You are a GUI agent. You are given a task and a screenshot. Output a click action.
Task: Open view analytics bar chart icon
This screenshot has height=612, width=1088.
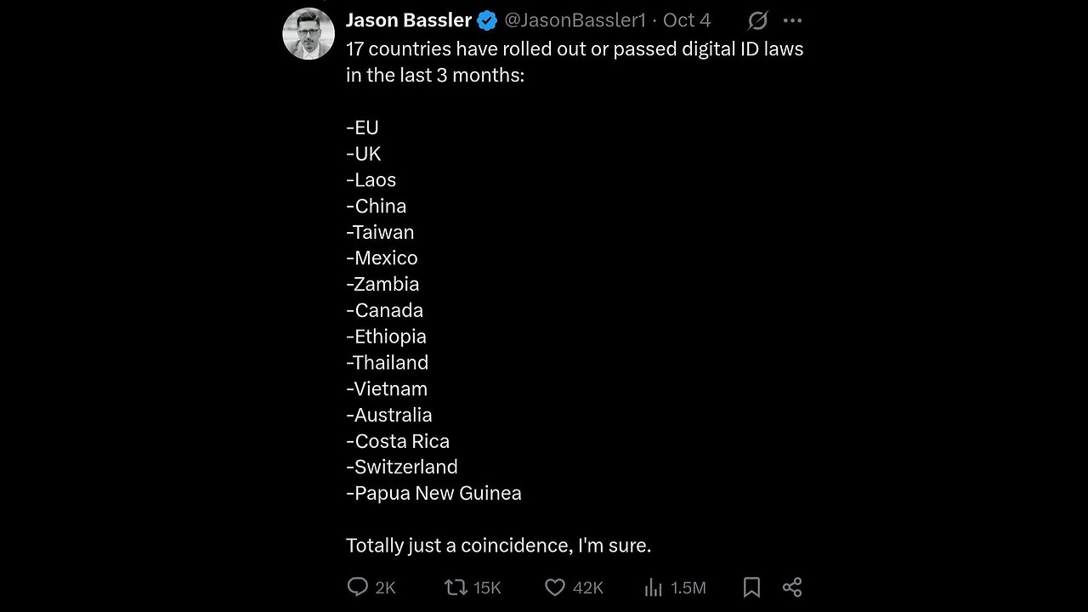click(654, 586)
